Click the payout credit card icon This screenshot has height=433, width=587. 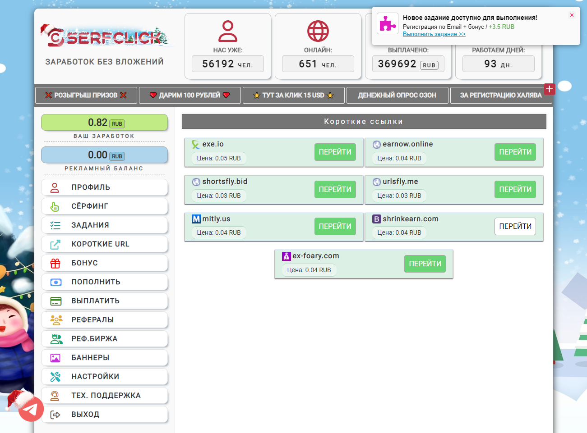[55, 301]
